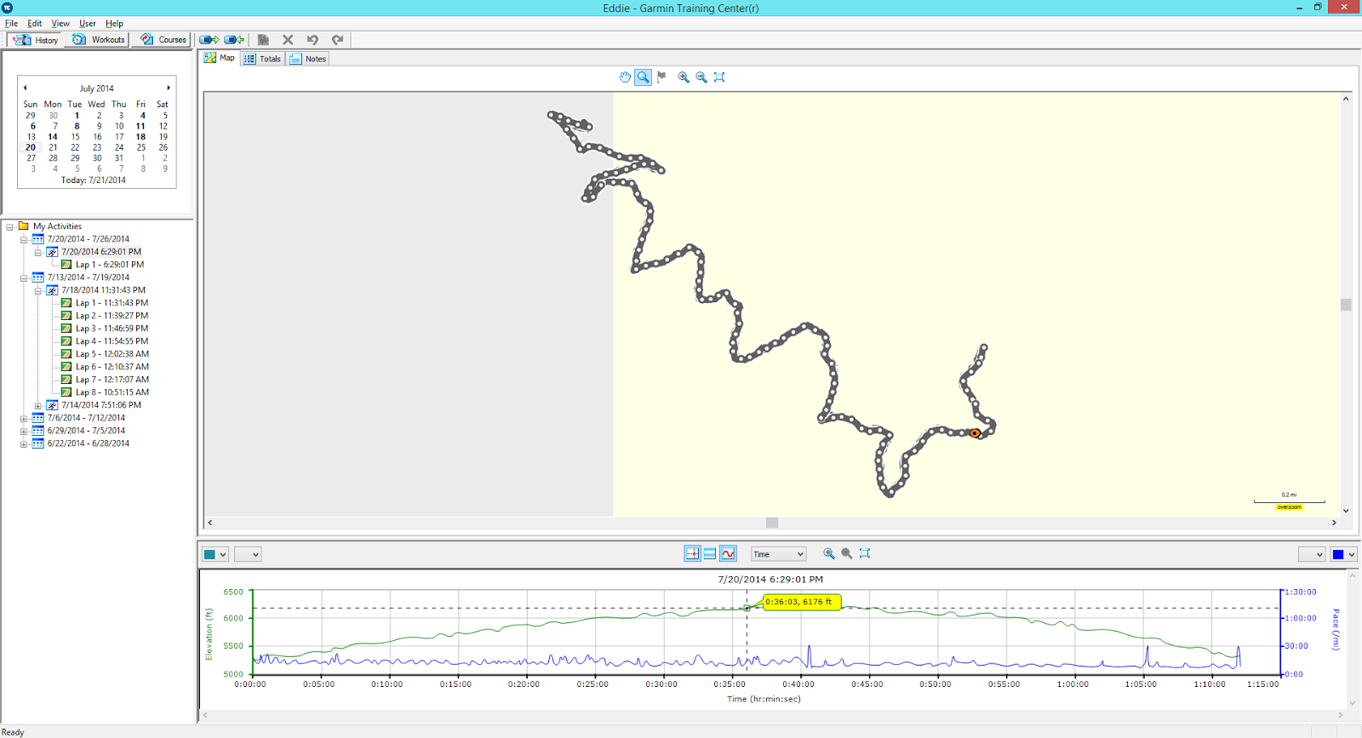Open the User menu
This screenshot has width=1362, height=738.
(88, 24)
